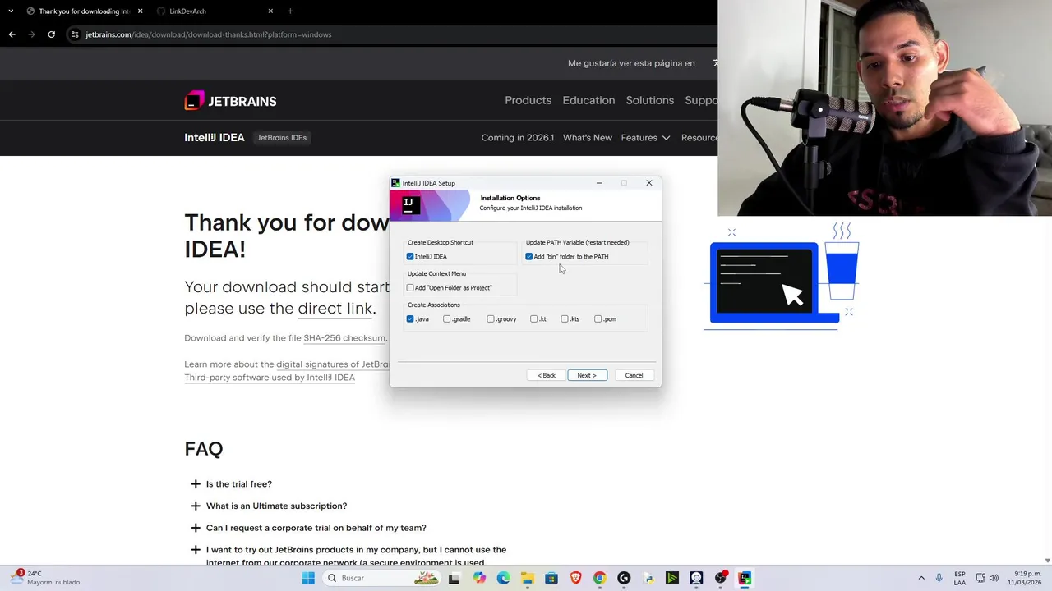Open Python from the taskbar
Screen dimensions: 1052x591
648,579
